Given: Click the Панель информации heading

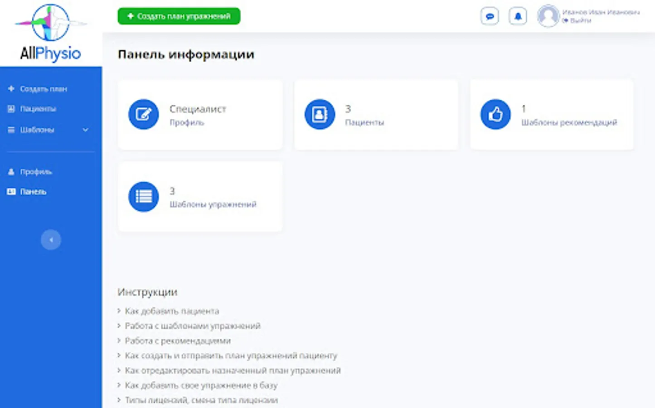Looking at the screenshot, I should [186, 54].
